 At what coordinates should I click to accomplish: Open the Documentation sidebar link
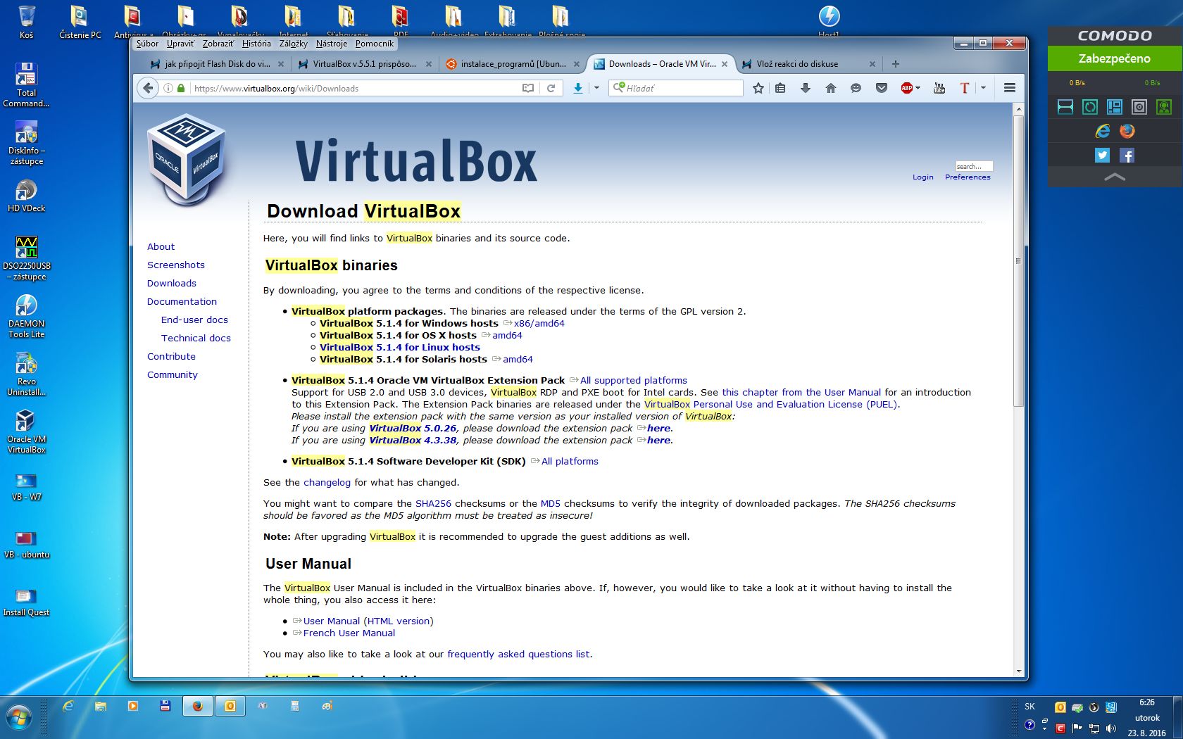(182, 302)
